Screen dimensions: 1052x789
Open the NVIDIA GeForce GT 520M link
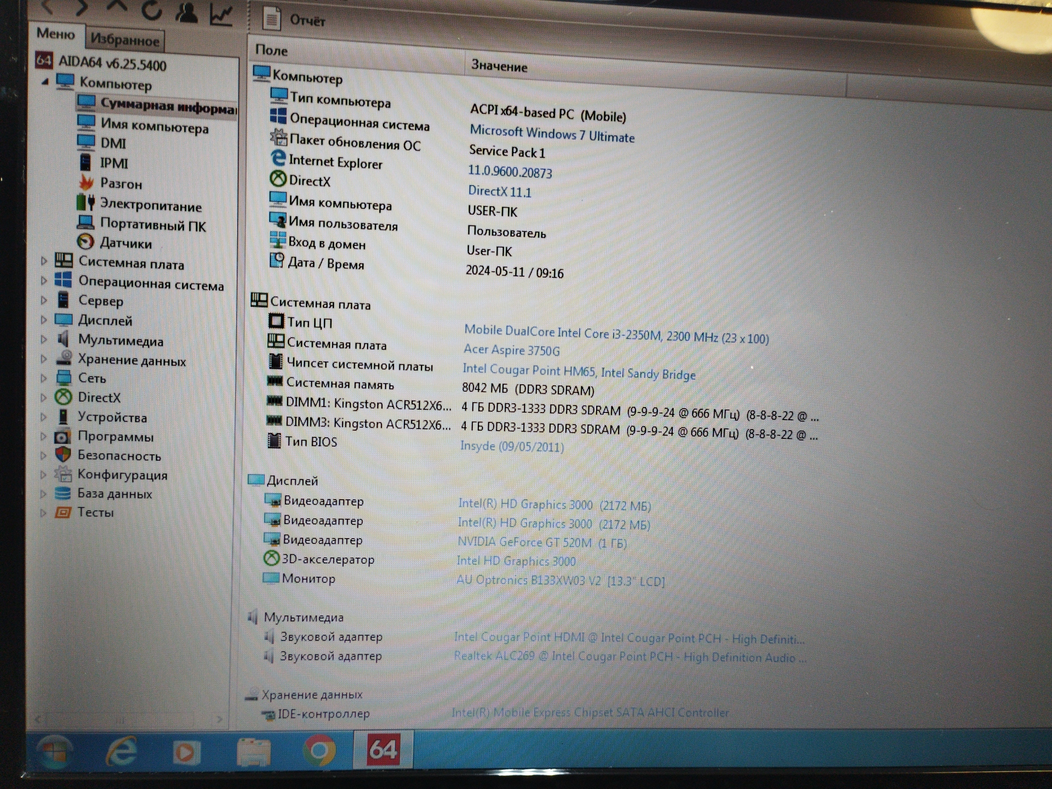tap(542, 542)
